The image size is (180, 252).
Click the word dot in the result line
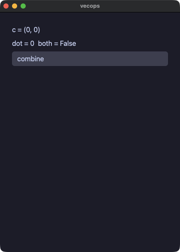[17, 44]
